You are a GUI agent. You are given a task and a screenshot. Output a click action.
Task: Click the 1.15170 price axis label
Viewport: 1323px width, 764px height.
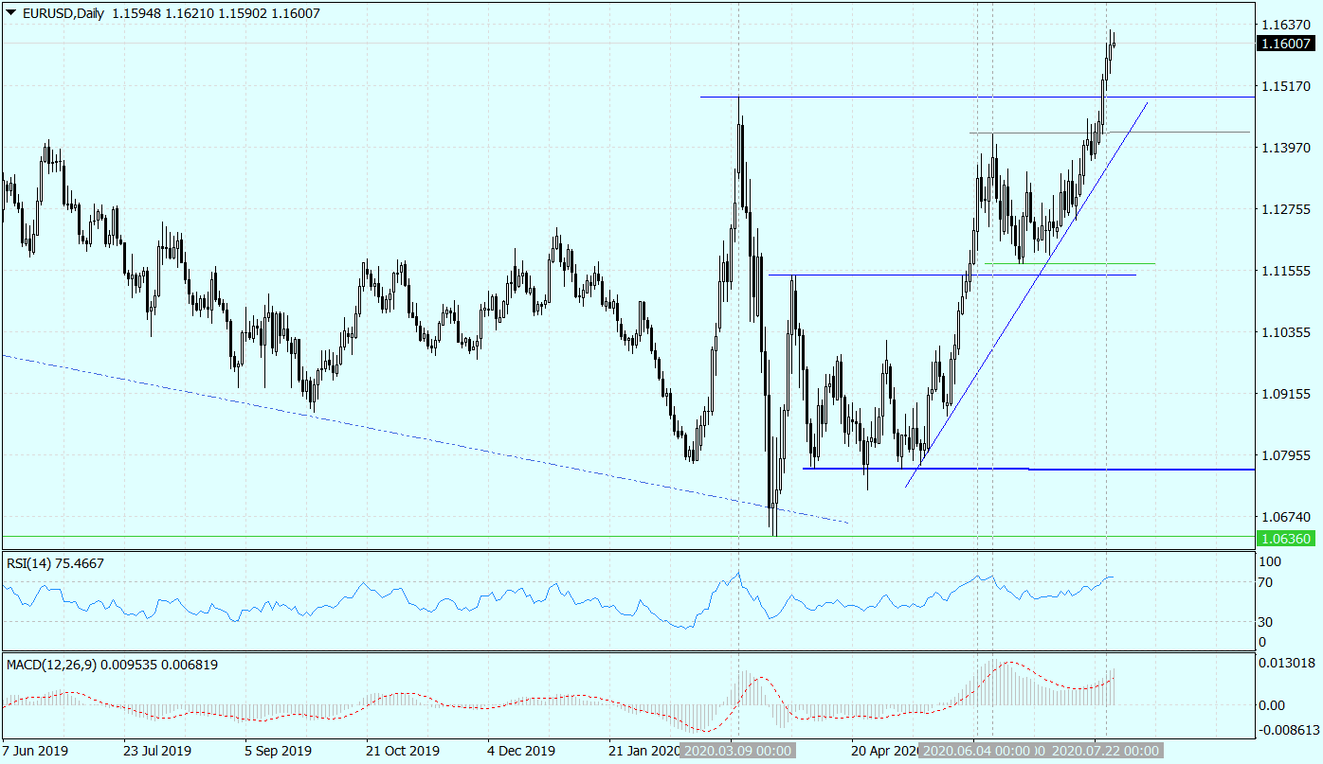(1287, 86)
